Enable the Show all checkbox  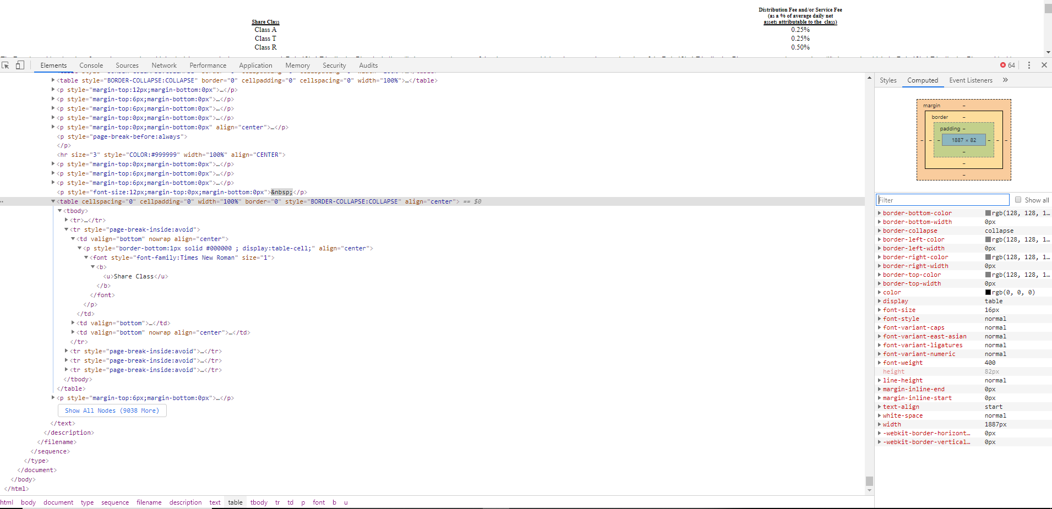coord(1018,200)
